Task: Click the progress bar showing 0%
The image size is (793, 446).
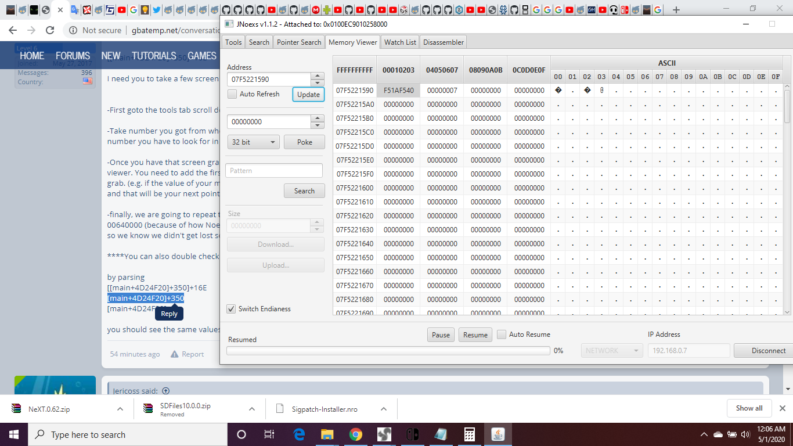Action: coord(388,351)
